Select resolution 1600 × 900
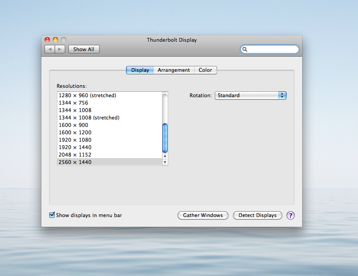Screen dimensions: 358x276 [110, 125]
